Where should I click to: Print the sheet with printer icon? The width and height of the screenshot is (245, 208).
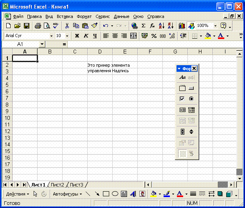[38, 25]
